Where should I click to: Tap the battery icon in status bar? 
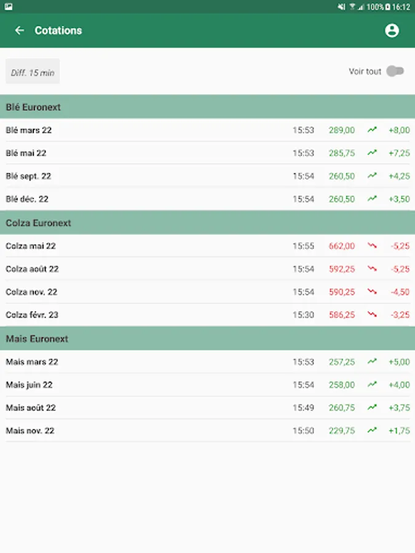coord(388,7)
